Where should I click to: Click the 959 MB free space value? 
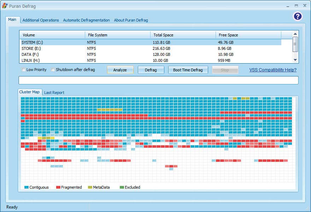point(224,60)
